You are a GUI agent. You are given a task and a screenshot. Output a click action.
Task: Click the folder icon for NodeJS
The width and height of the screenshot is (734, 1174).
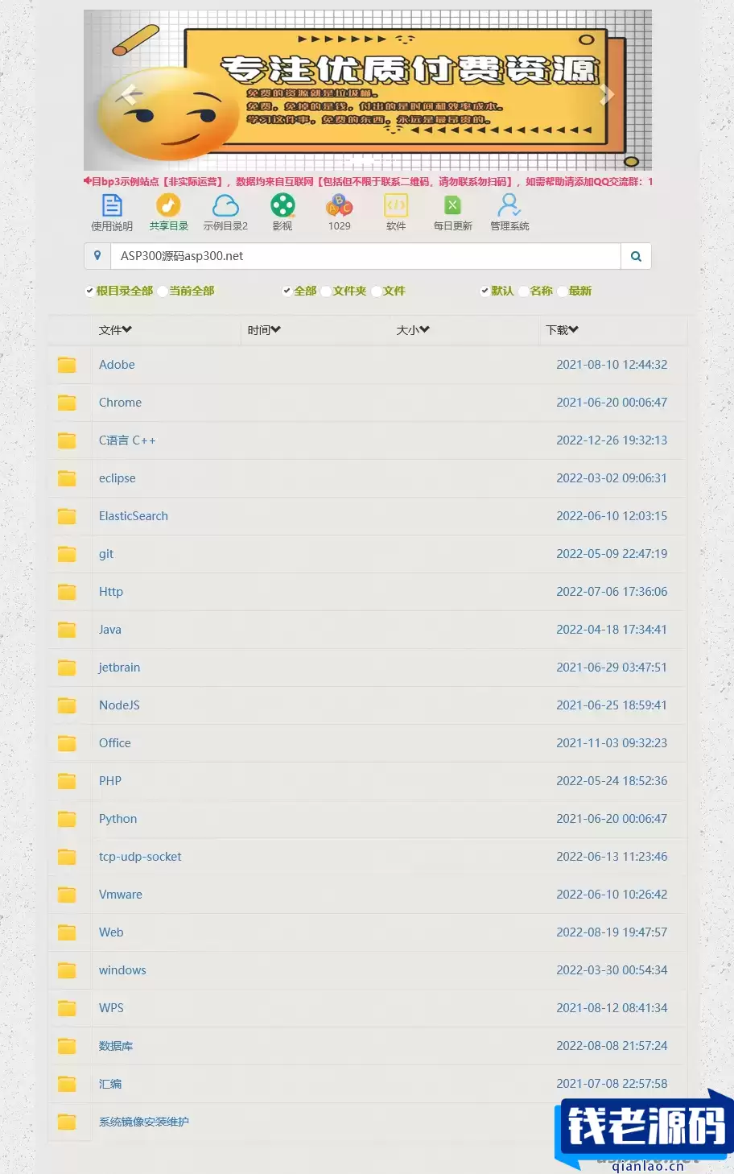tap(67, 705)
